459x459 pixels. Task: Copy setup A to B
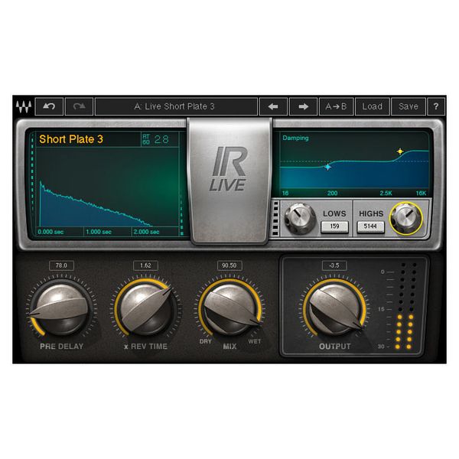[337, 106]
